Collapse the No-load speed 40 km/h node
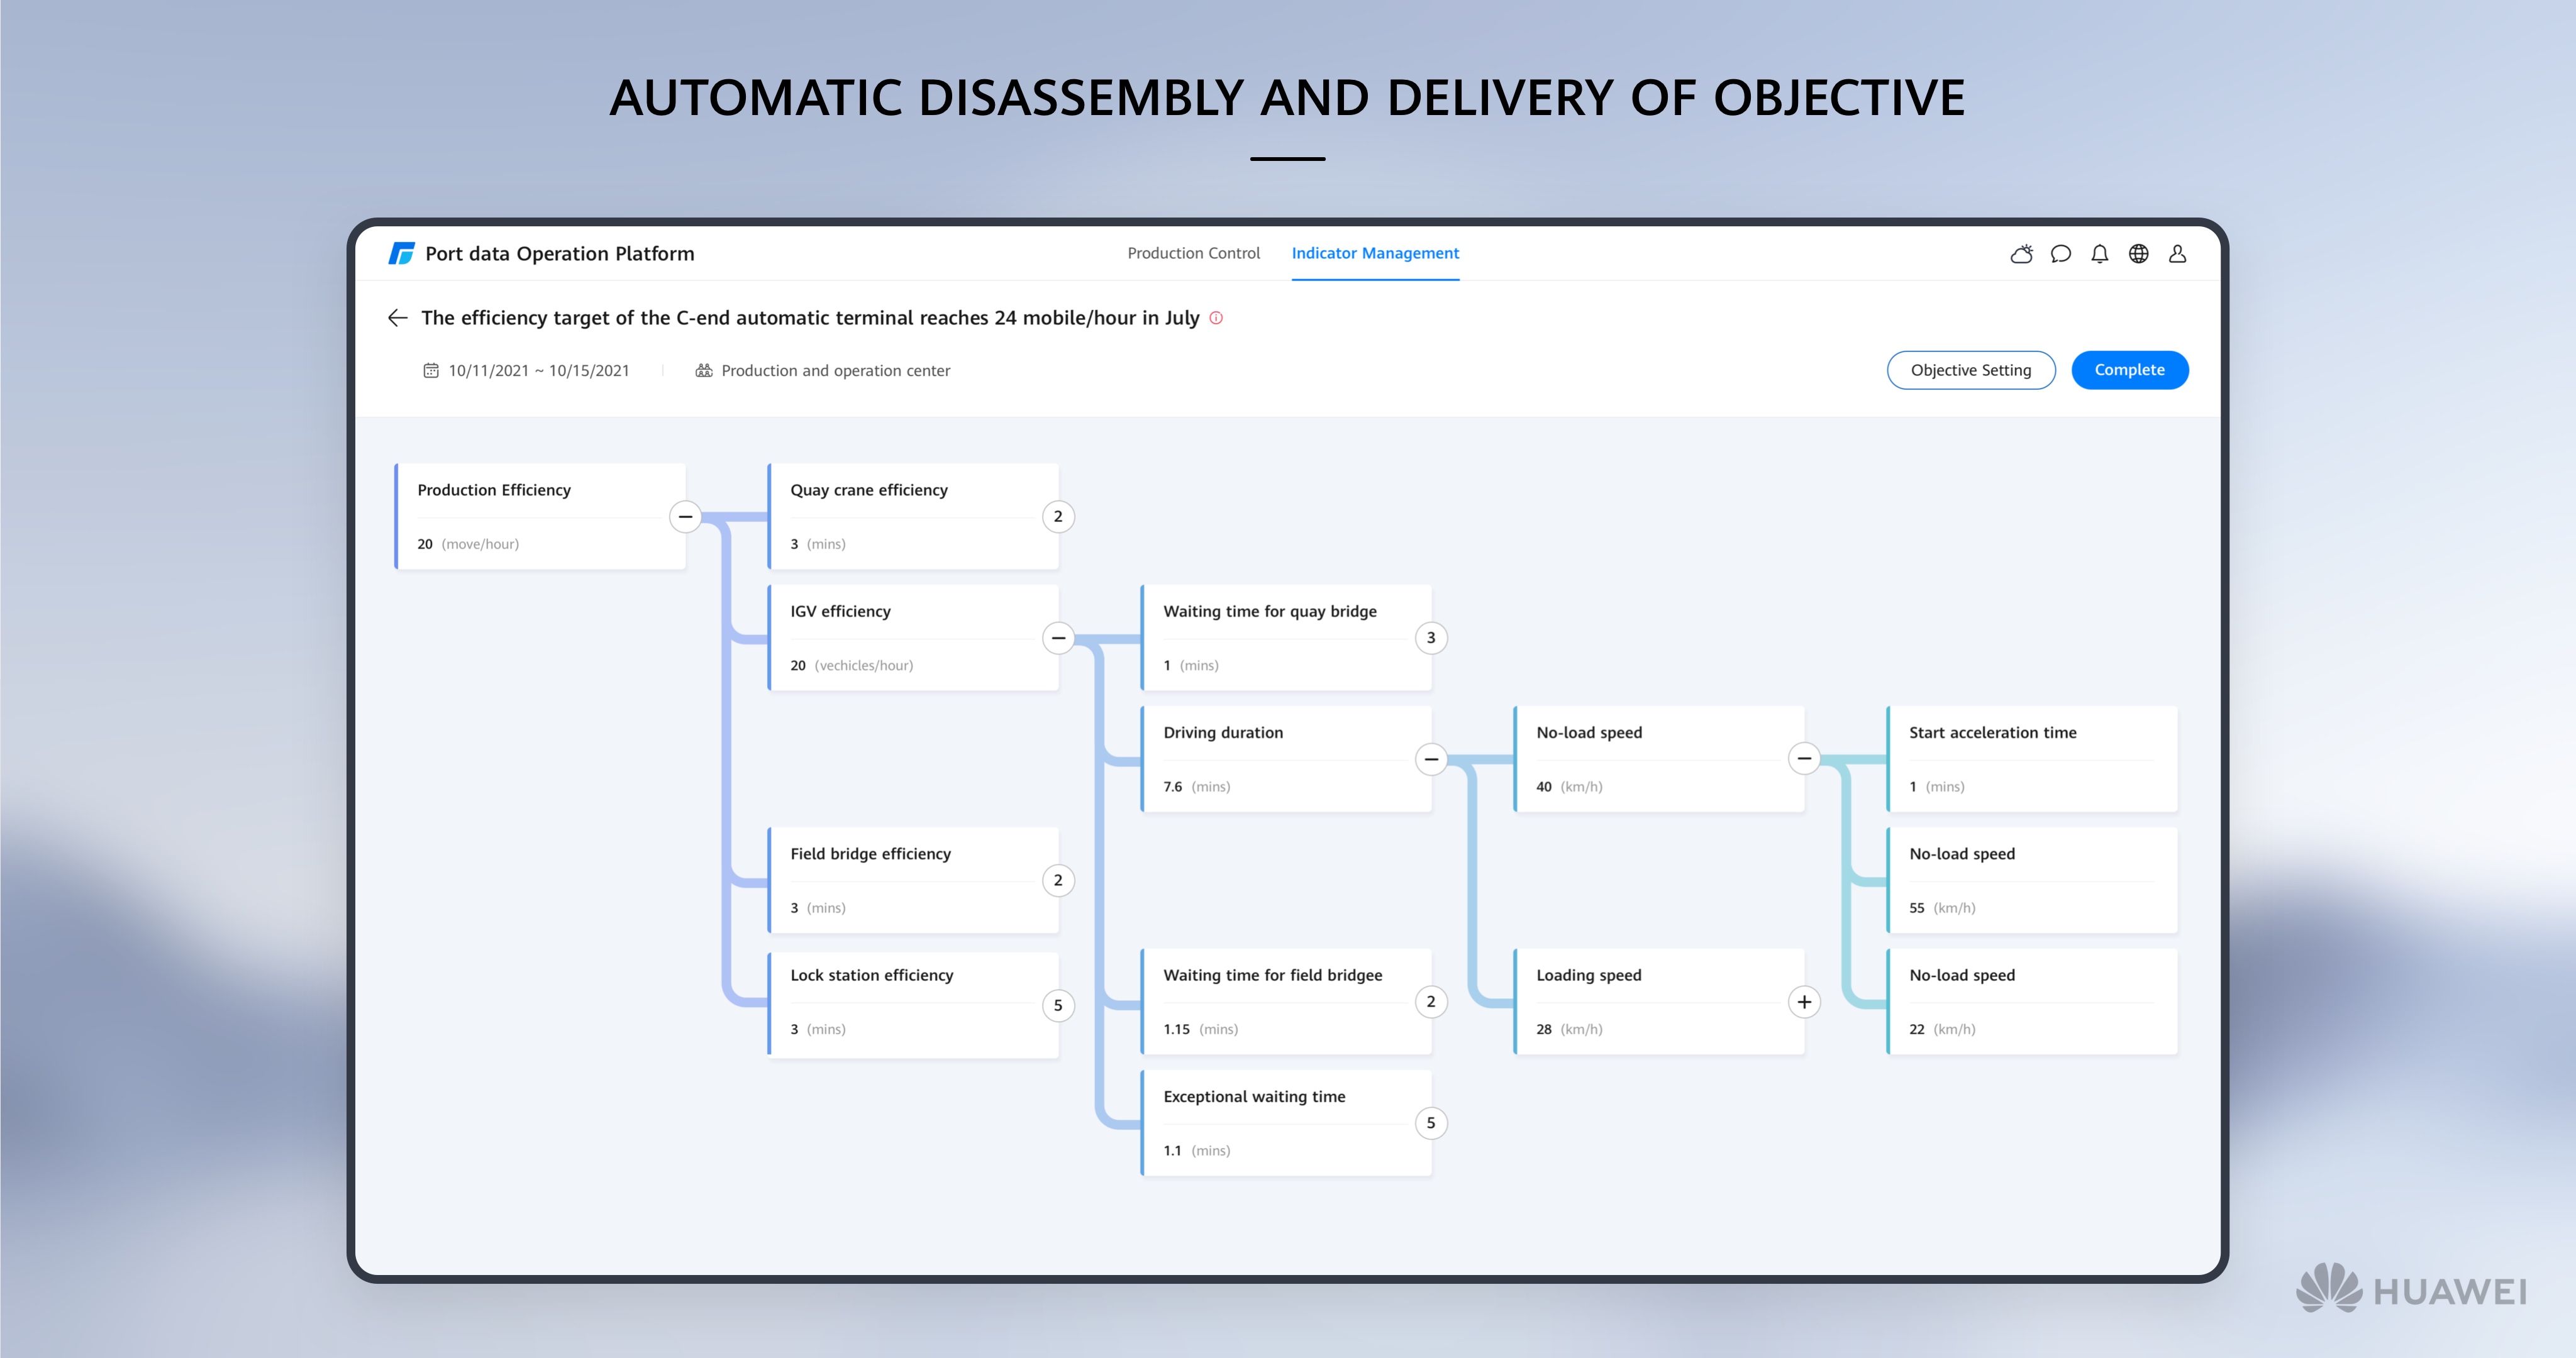This screenshot has width=2576, height=1358. click(1804, 759)
